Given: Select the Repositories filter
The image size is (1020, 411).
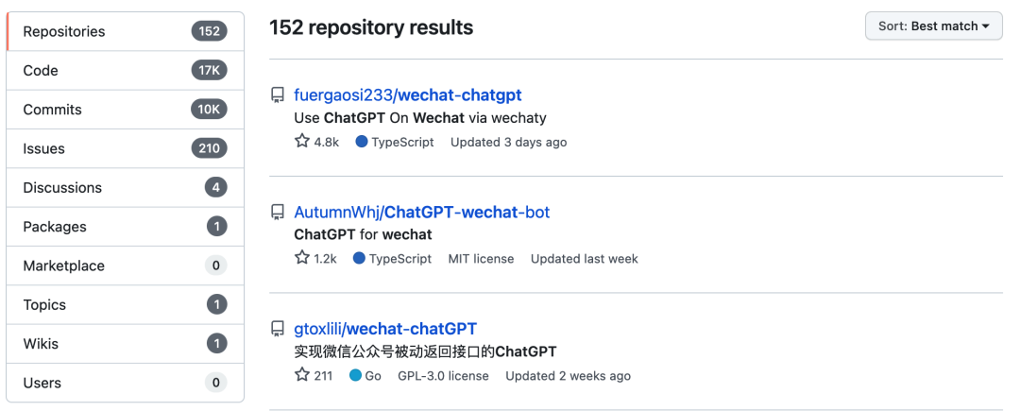Looking at the screenshot, I should (x=64, y=31).
